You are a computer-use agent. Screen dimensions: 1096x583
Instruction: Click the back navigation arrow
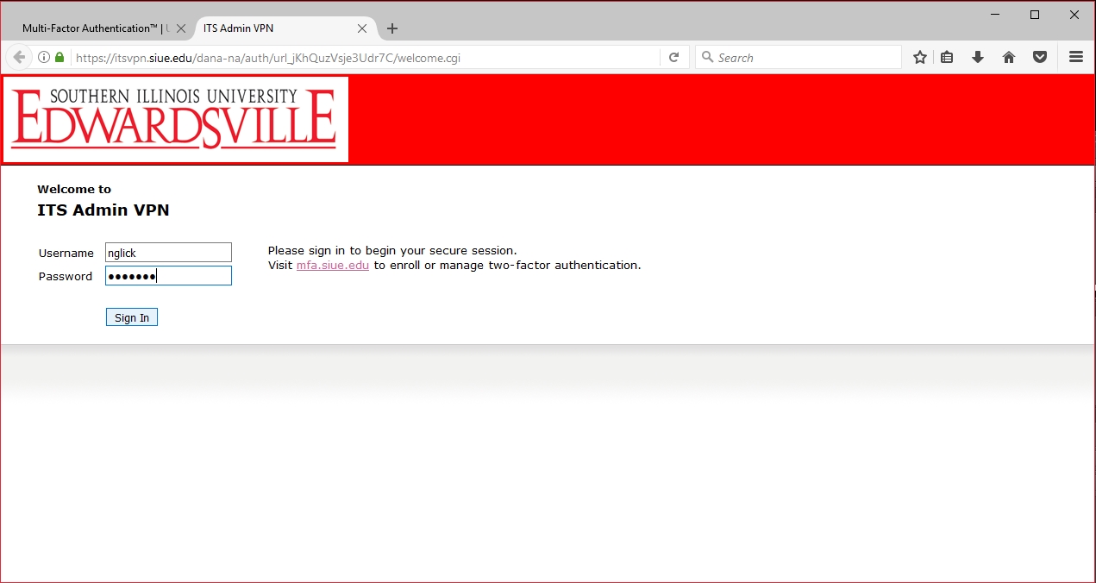(18, 58)
